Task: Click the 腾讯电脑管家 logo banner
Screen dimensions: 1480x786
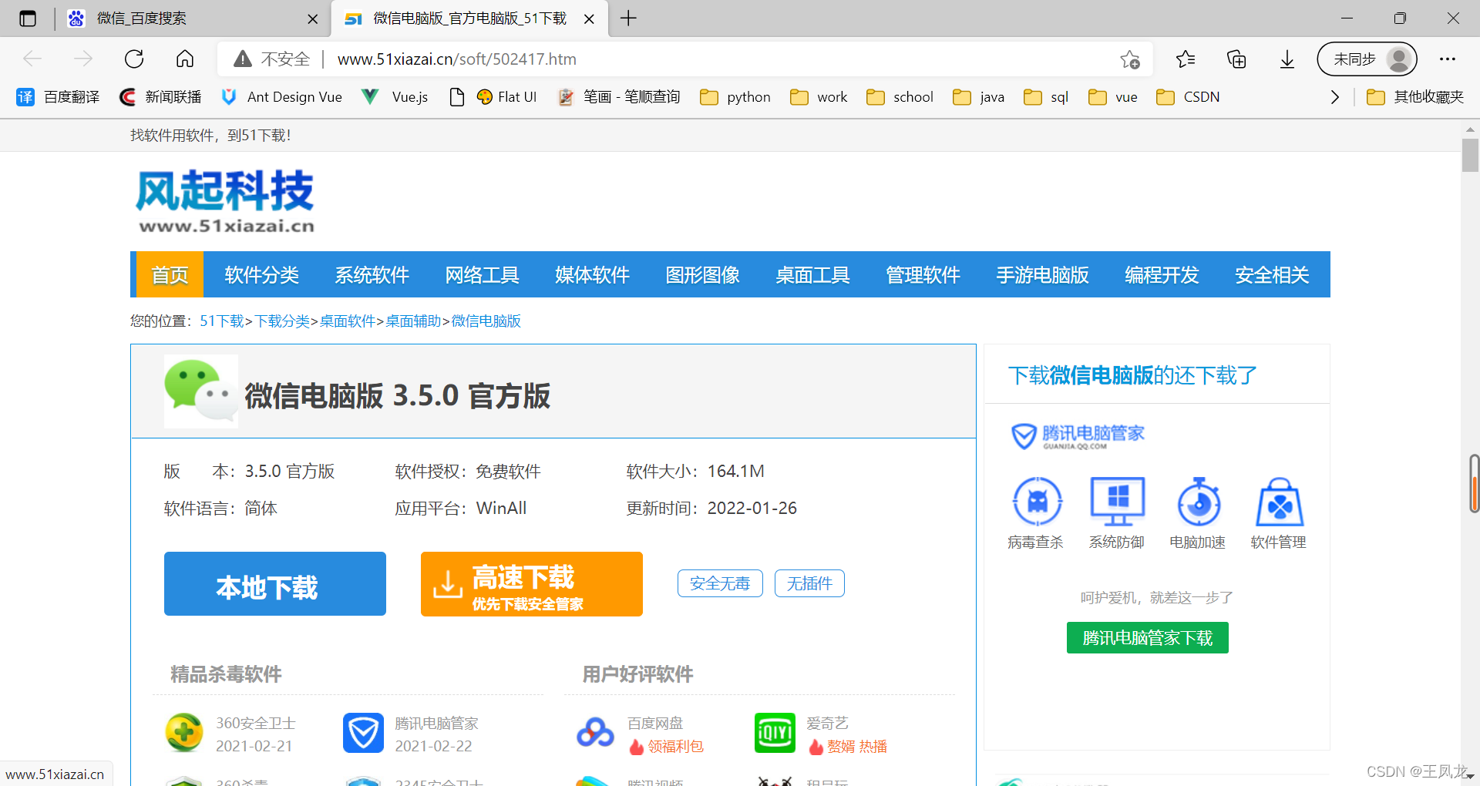Action: 1078,436
